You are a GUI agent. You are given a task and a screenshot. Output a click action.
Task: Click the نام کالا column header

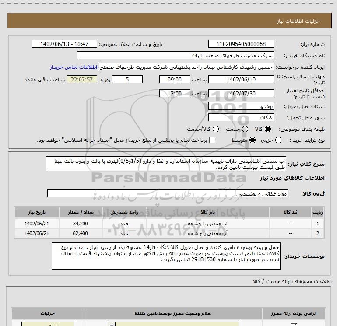point(207,212)
